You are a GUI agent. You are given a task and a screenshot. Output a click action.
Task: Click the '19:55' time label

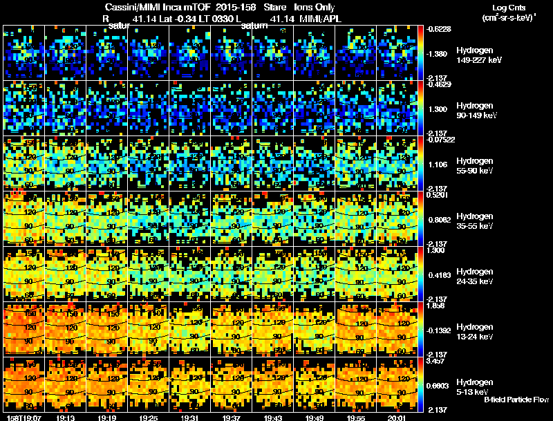[x=355, y=418]
